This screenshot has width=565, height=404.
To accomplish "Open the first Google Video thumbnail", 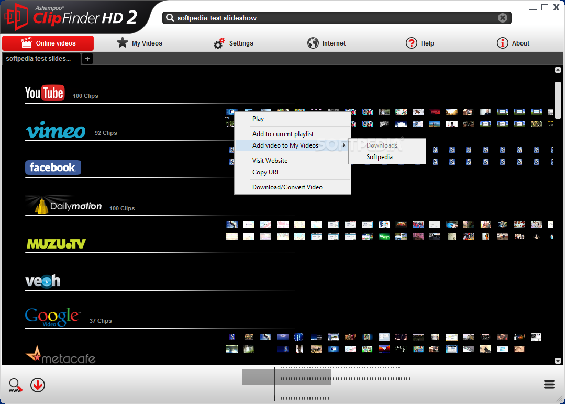I will (231, 337).
